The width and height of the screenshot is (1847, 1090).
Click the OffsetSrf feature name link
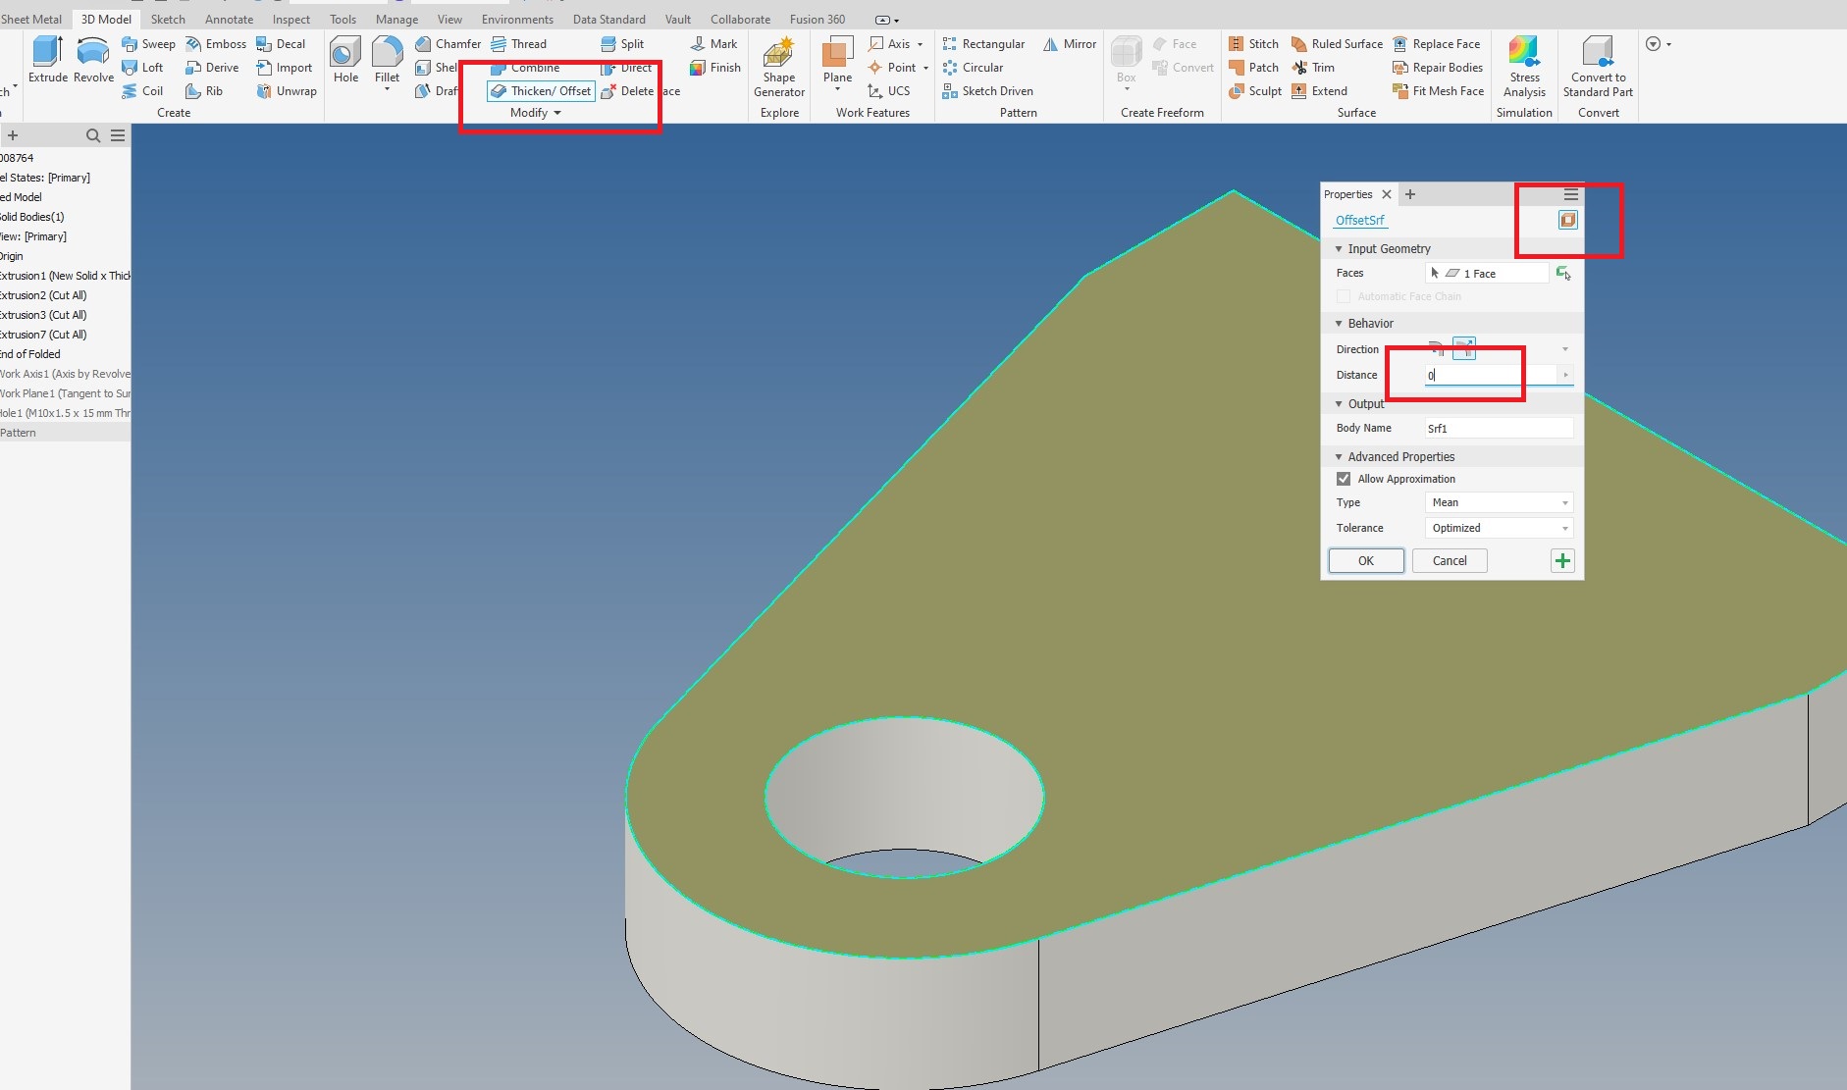(x=1359, y=220)
